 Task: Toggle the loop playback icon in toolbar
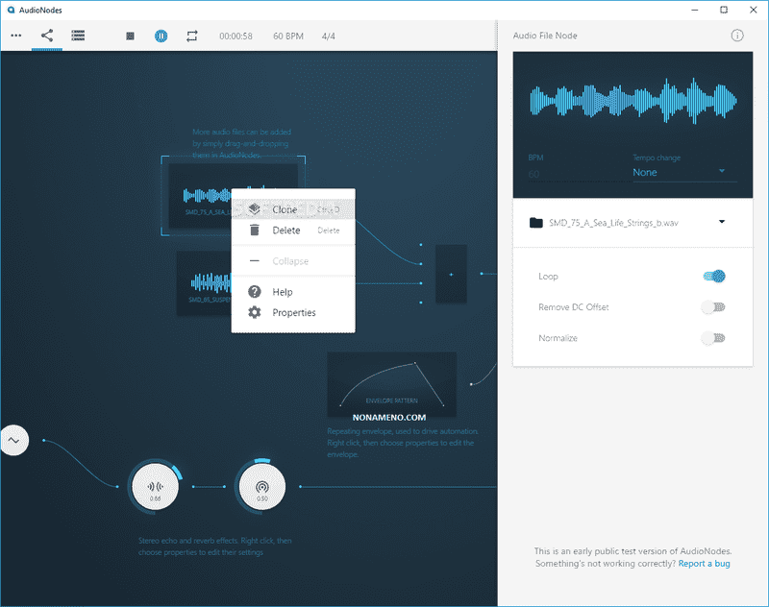click(192, 36)
